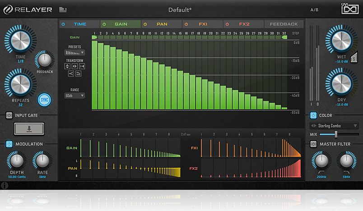This screenshot has height=211, width=363.
Task: Click the Color MIX slider handle
Action: tap(336, 134)
